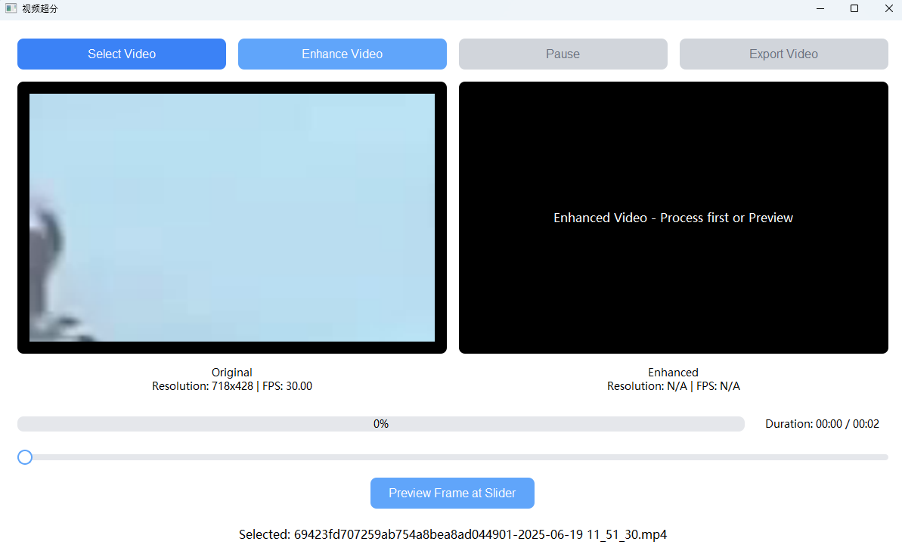Click the Duration 00:00 / 00:02 label
902x560 pixels.
coord(822,424)
